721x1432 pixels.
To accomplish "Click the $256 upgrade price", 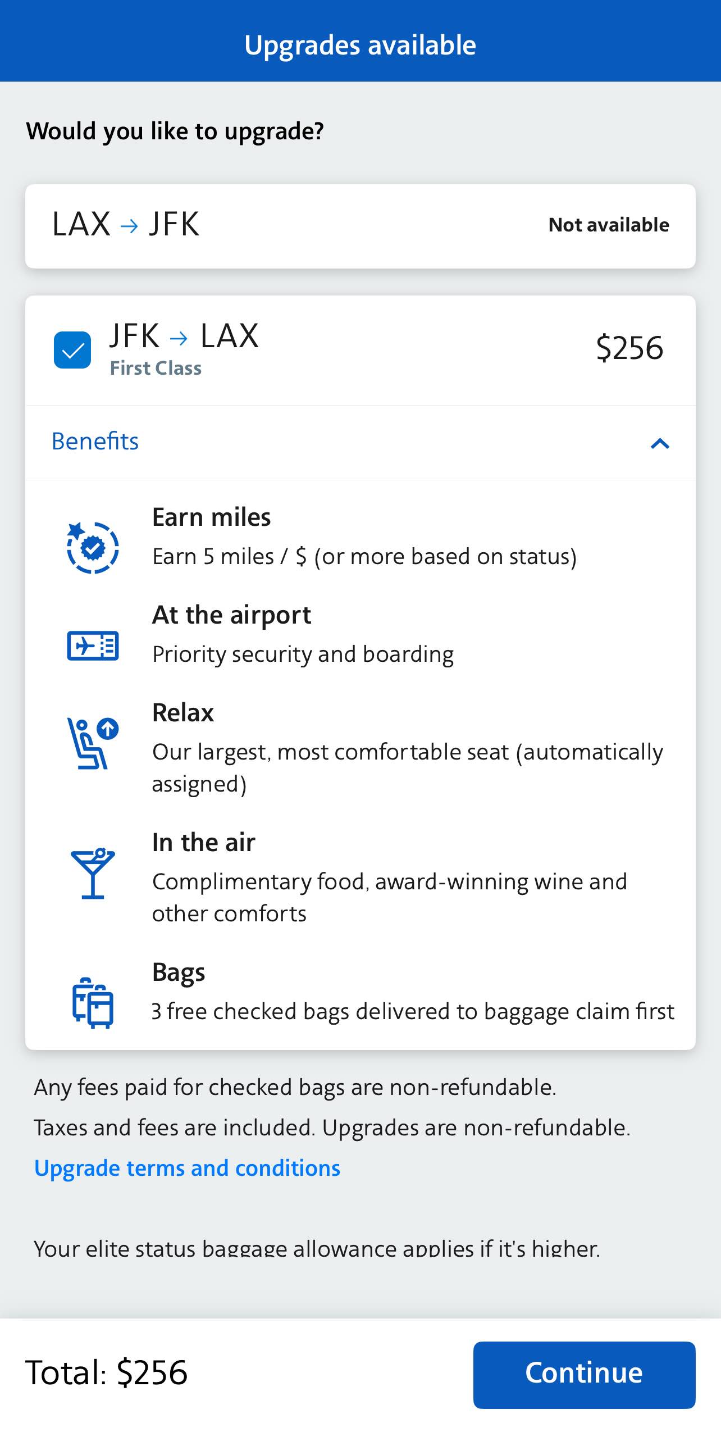I will tap(629, 348).
